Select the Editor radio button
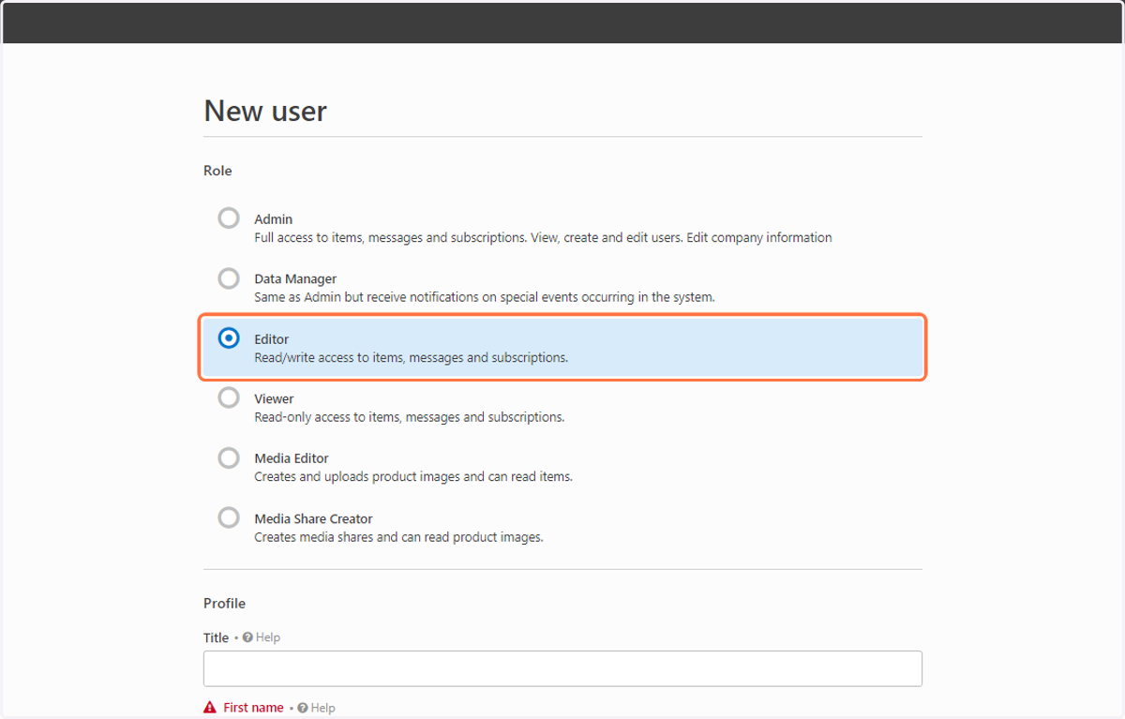The width and height of the screenshot is (1125, 719). click(229, 338)
